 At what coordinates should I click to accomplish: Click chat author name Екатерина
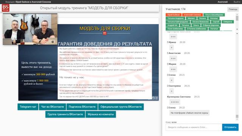175,86
